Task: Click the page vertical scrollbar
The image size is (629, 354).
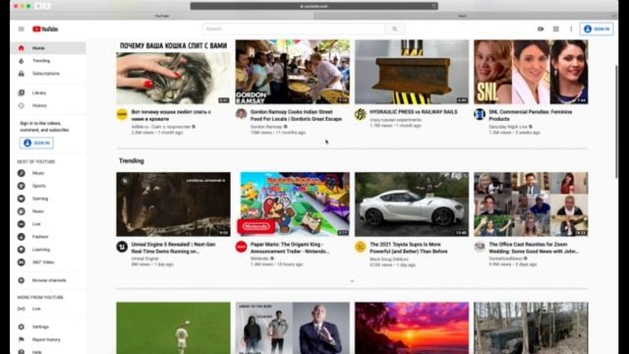Action: pyautogui.click(x=616, y=120)
